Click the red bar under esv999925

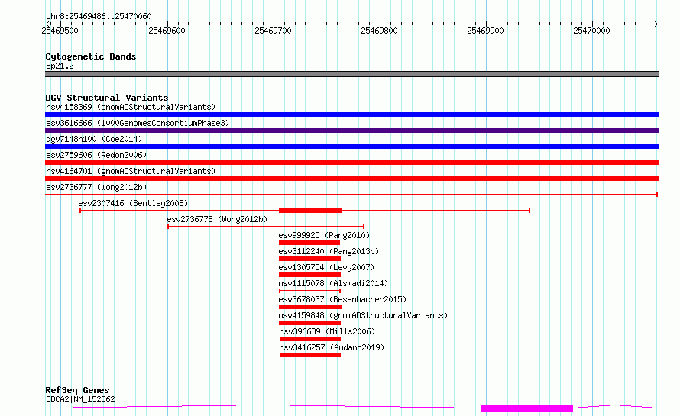click(x=309, y=243)
